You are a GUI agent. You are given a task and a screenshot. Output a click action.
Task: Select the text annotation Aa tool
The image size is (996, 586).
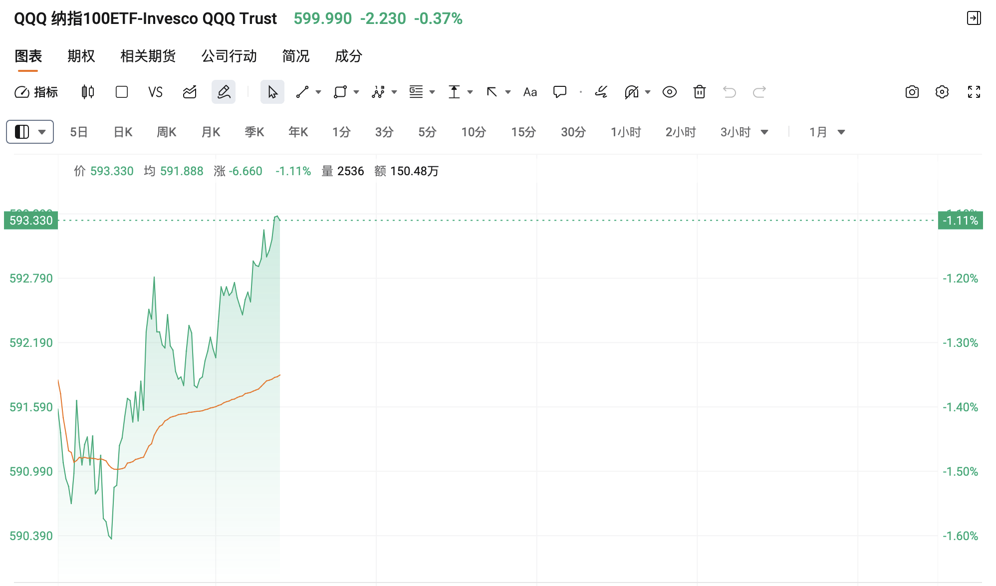point(530,92)
